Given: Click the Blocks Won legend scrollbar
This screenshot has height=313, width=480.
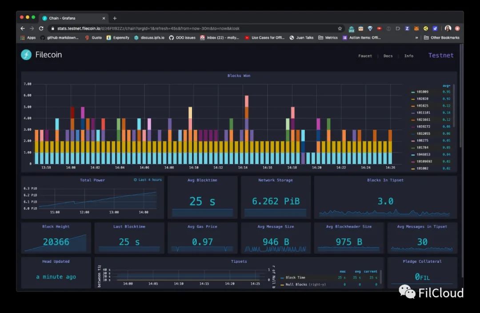Looking at the screenshot, I should click(454, 106).
